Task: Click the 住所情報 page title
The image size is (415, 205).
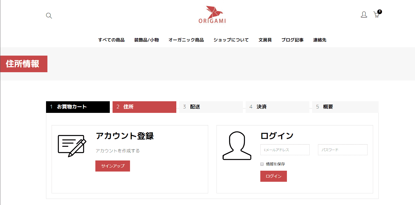Action: 22,64
